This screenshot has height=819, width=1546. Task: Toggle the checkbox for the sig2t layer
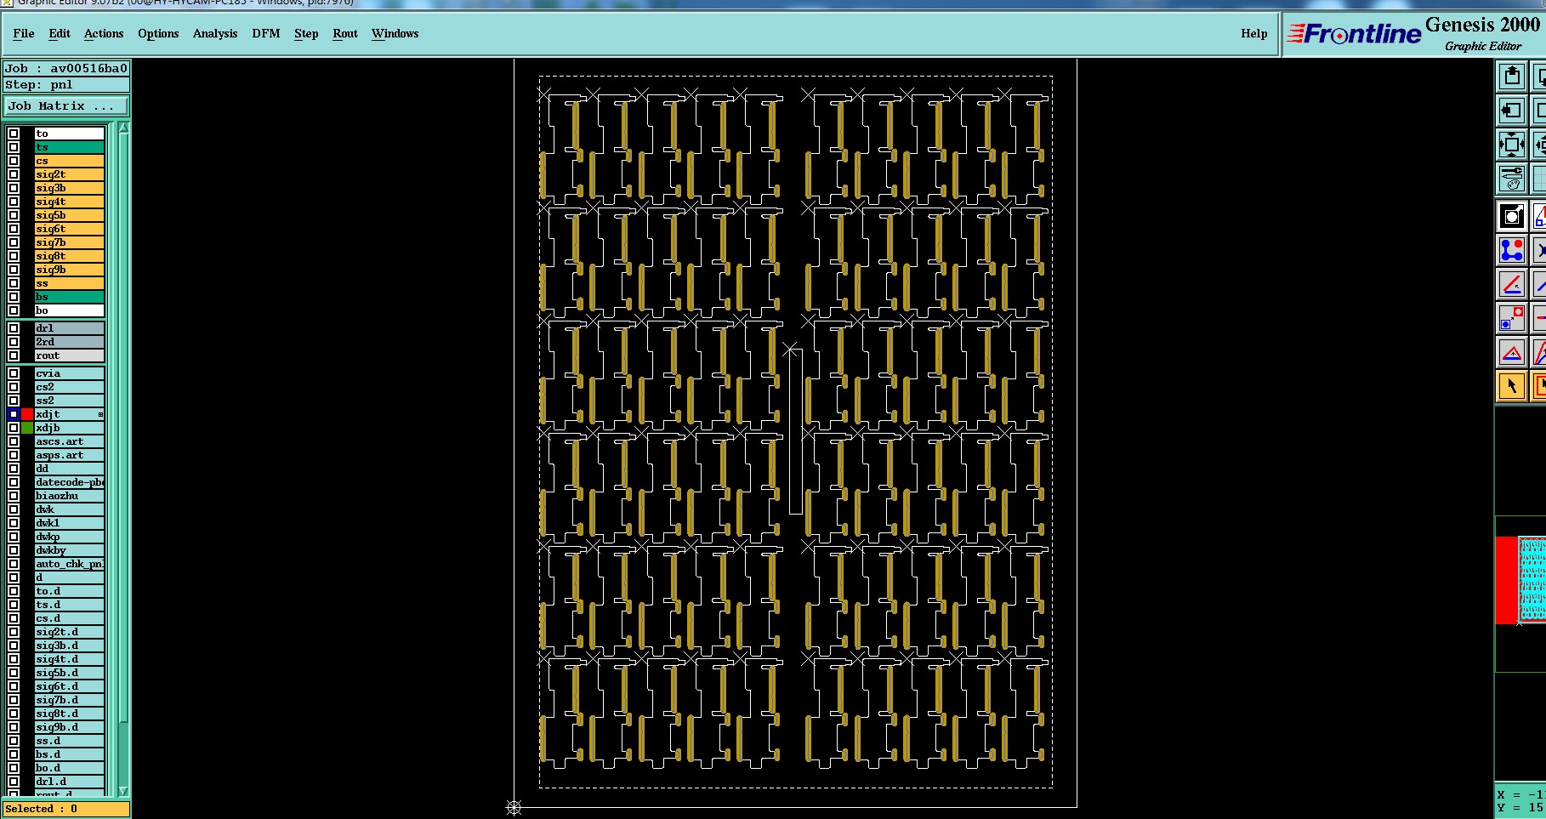(14, 174)
